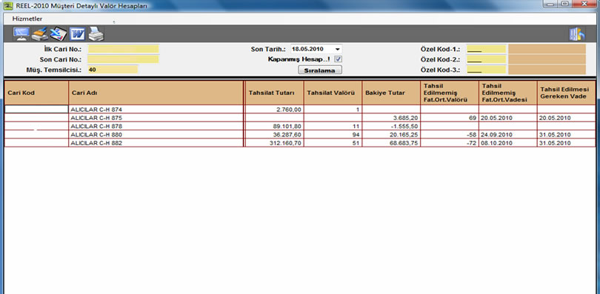Click 31.05.2010 in the C-H 882 row
This screenshot has width=600, height=294.
556,144
